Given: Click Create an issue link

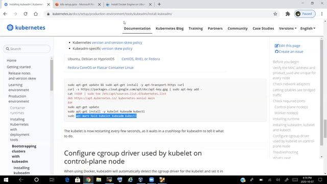Looking at the screenshot, I should point(289,52).
